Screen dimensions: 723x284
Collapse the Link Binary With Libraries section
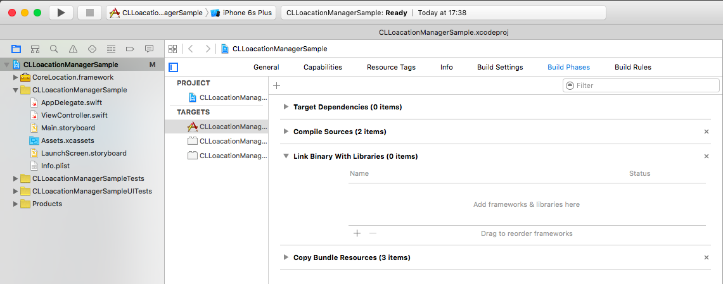click(286, 156)
